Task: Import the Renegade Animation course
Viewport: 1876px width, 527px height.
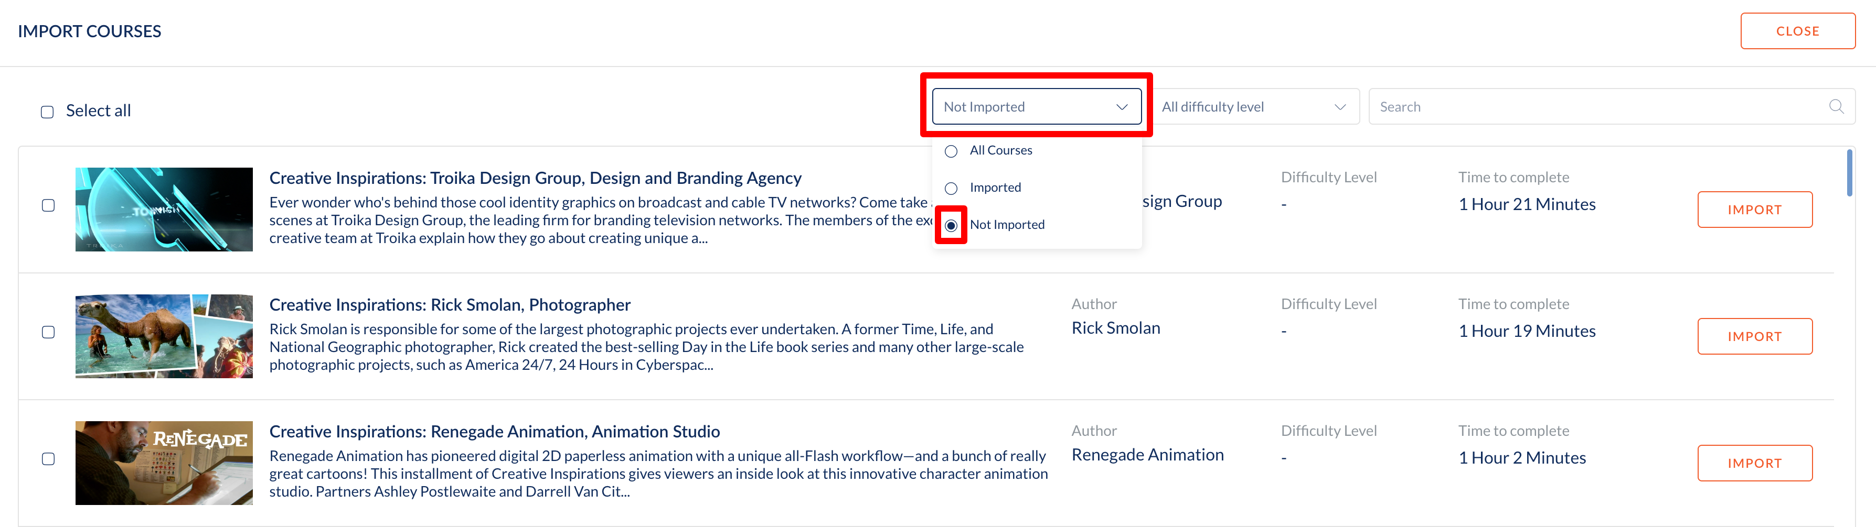Action: [1754, 463]
